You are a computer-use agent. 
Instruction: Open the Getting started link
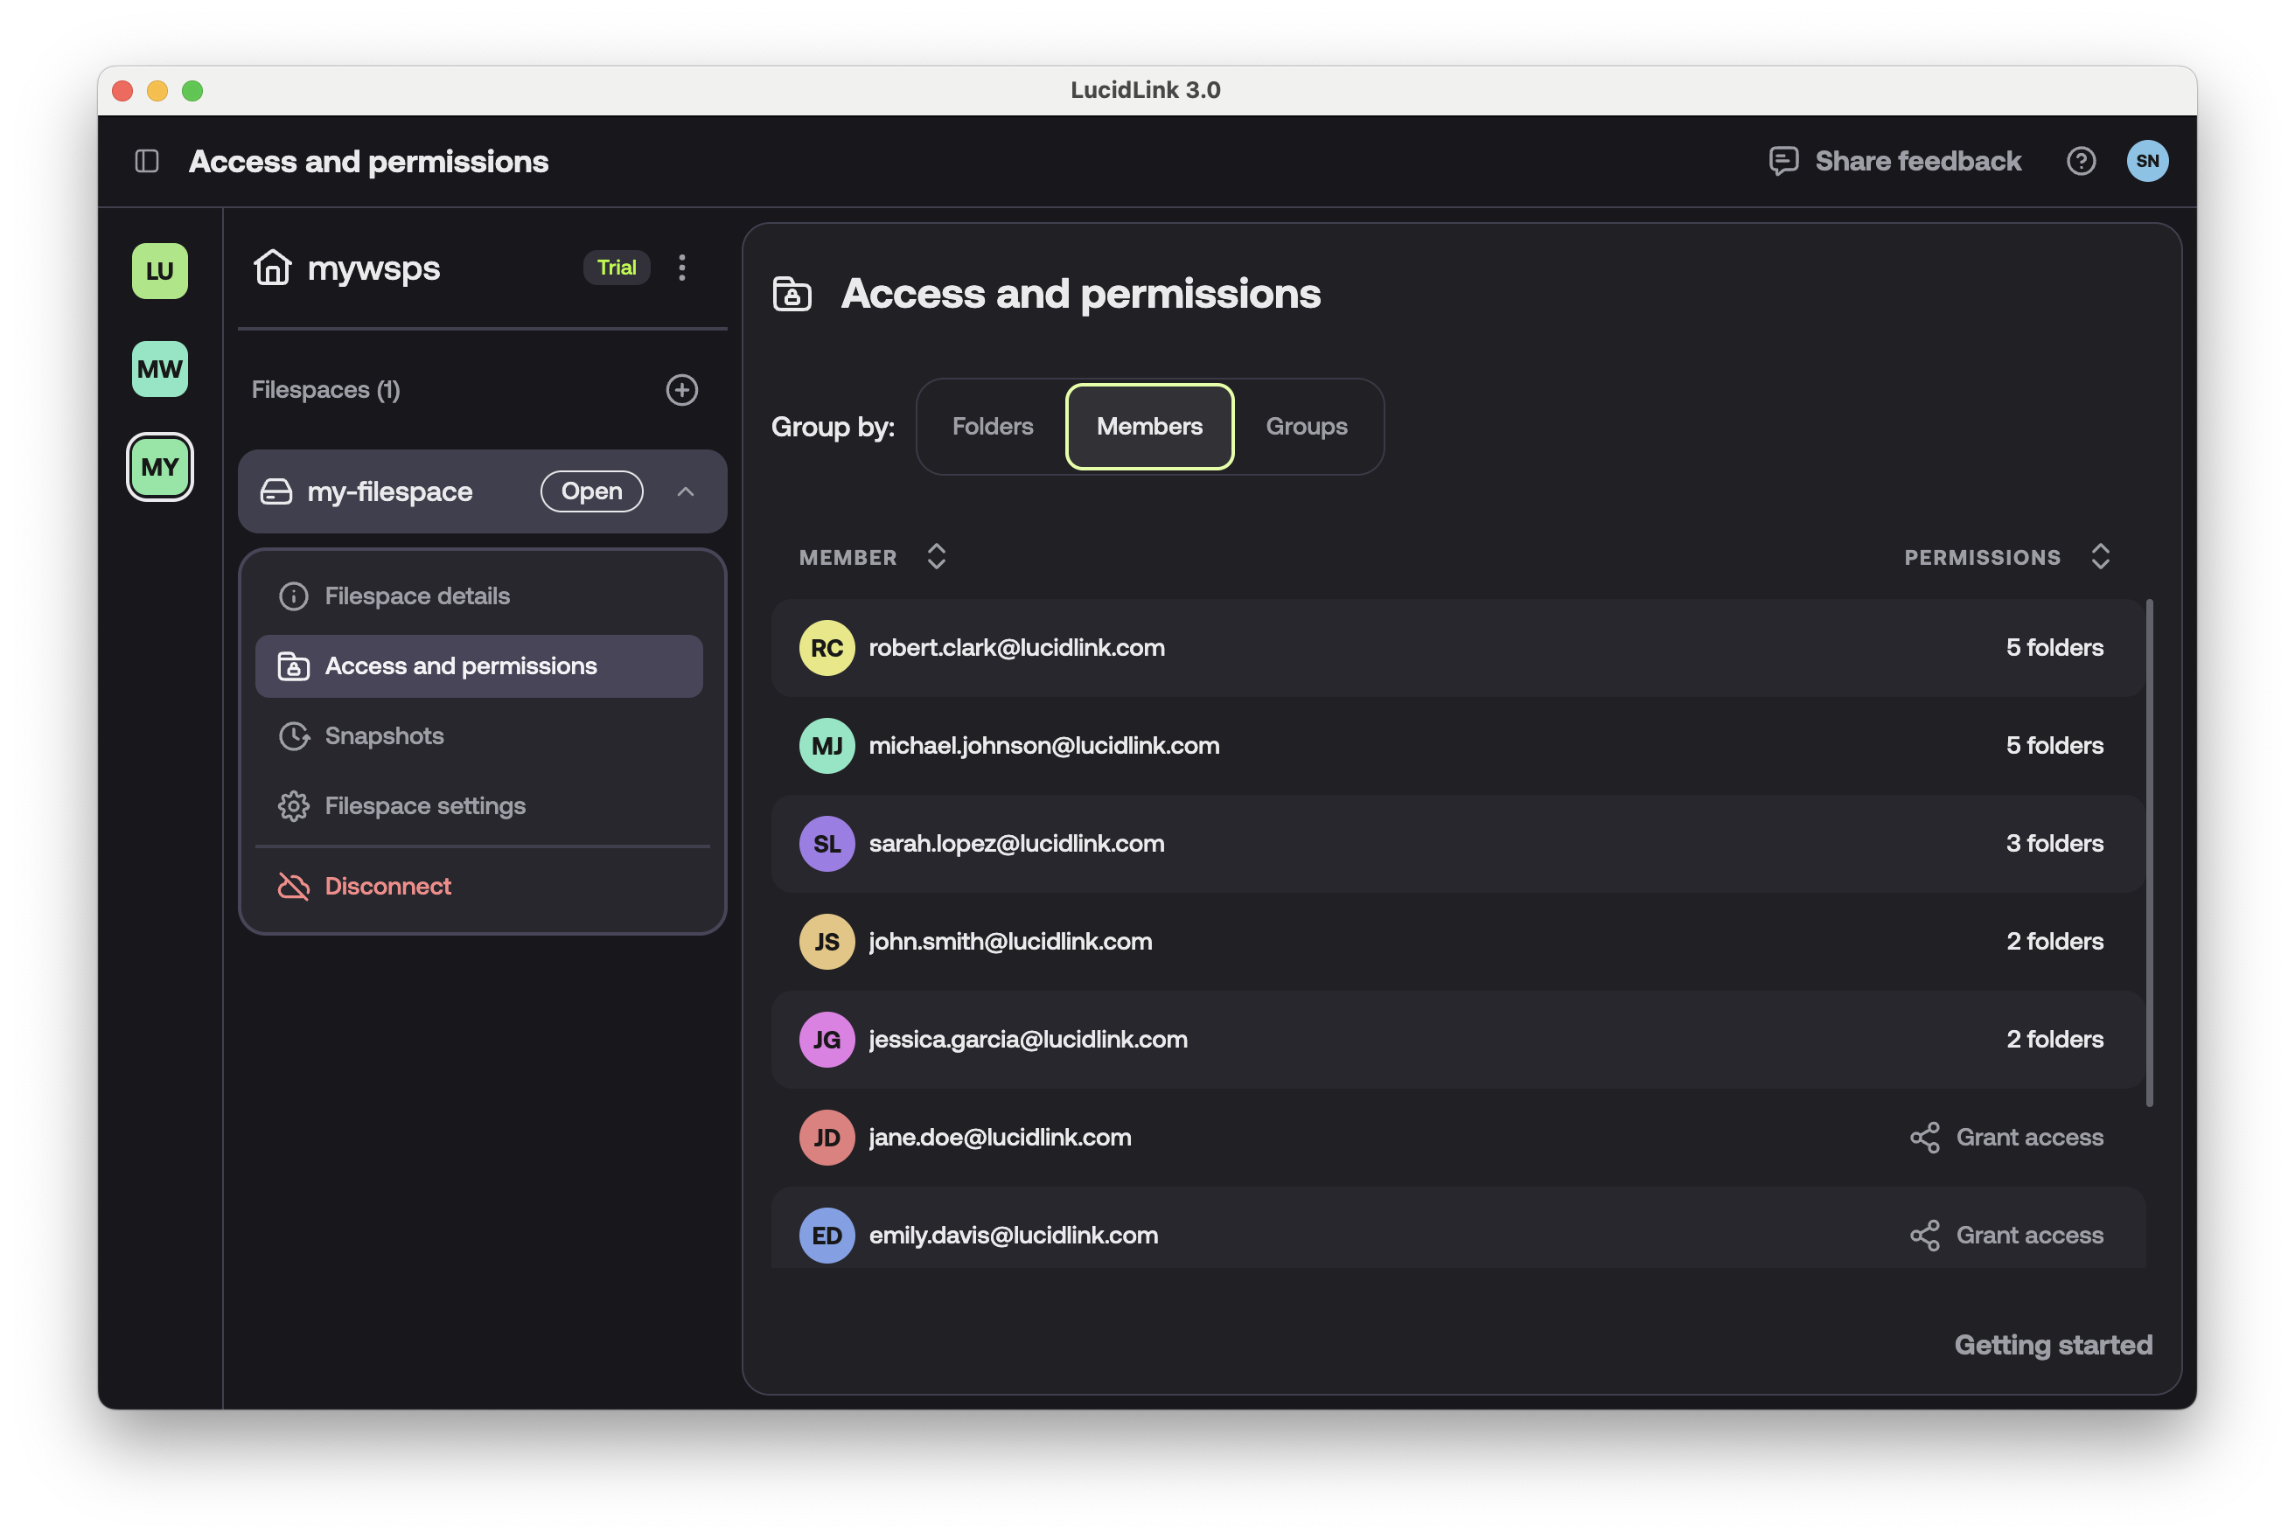pyautogui.click(x=2053, y=1345)
